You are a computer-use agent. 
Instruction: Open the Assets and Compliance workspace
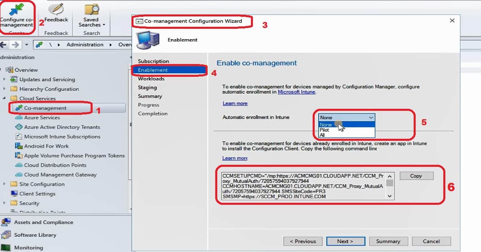43,222
